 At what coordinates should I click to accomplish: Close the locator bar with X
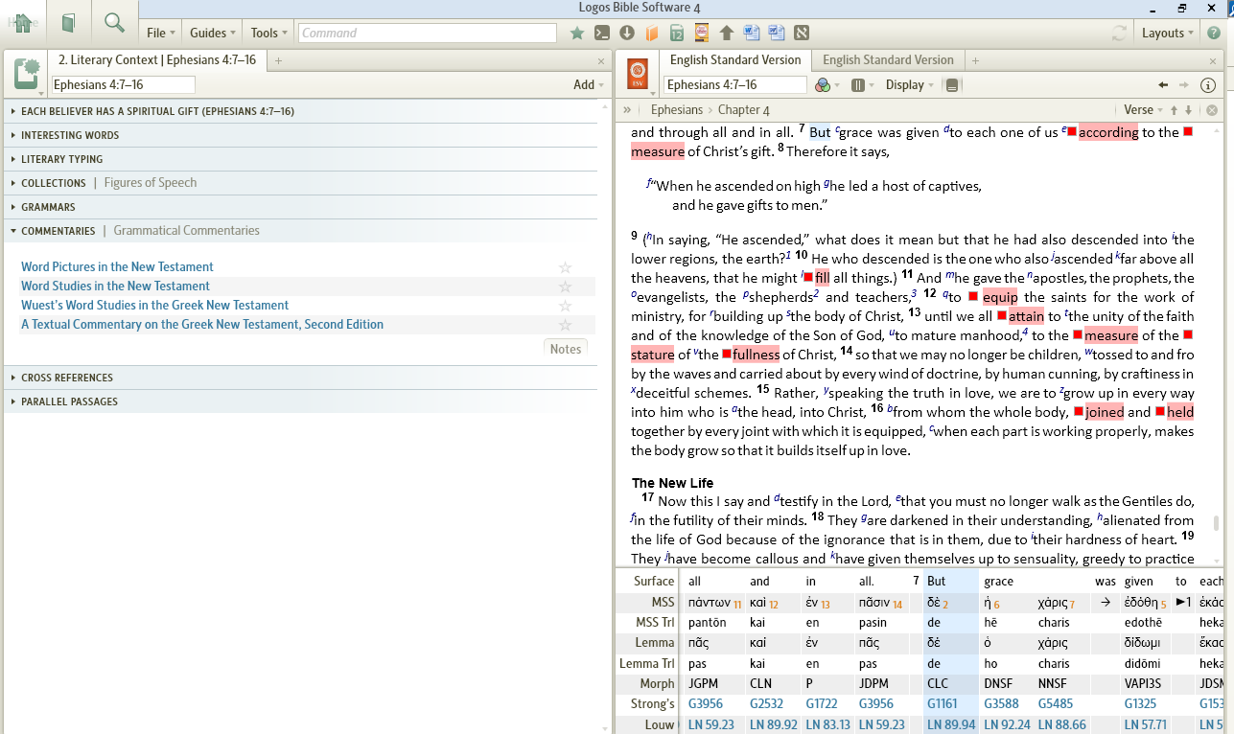1212,110
